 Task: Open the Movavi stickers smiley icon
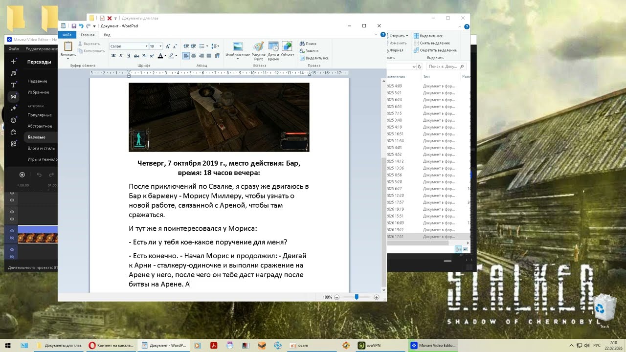14,120
